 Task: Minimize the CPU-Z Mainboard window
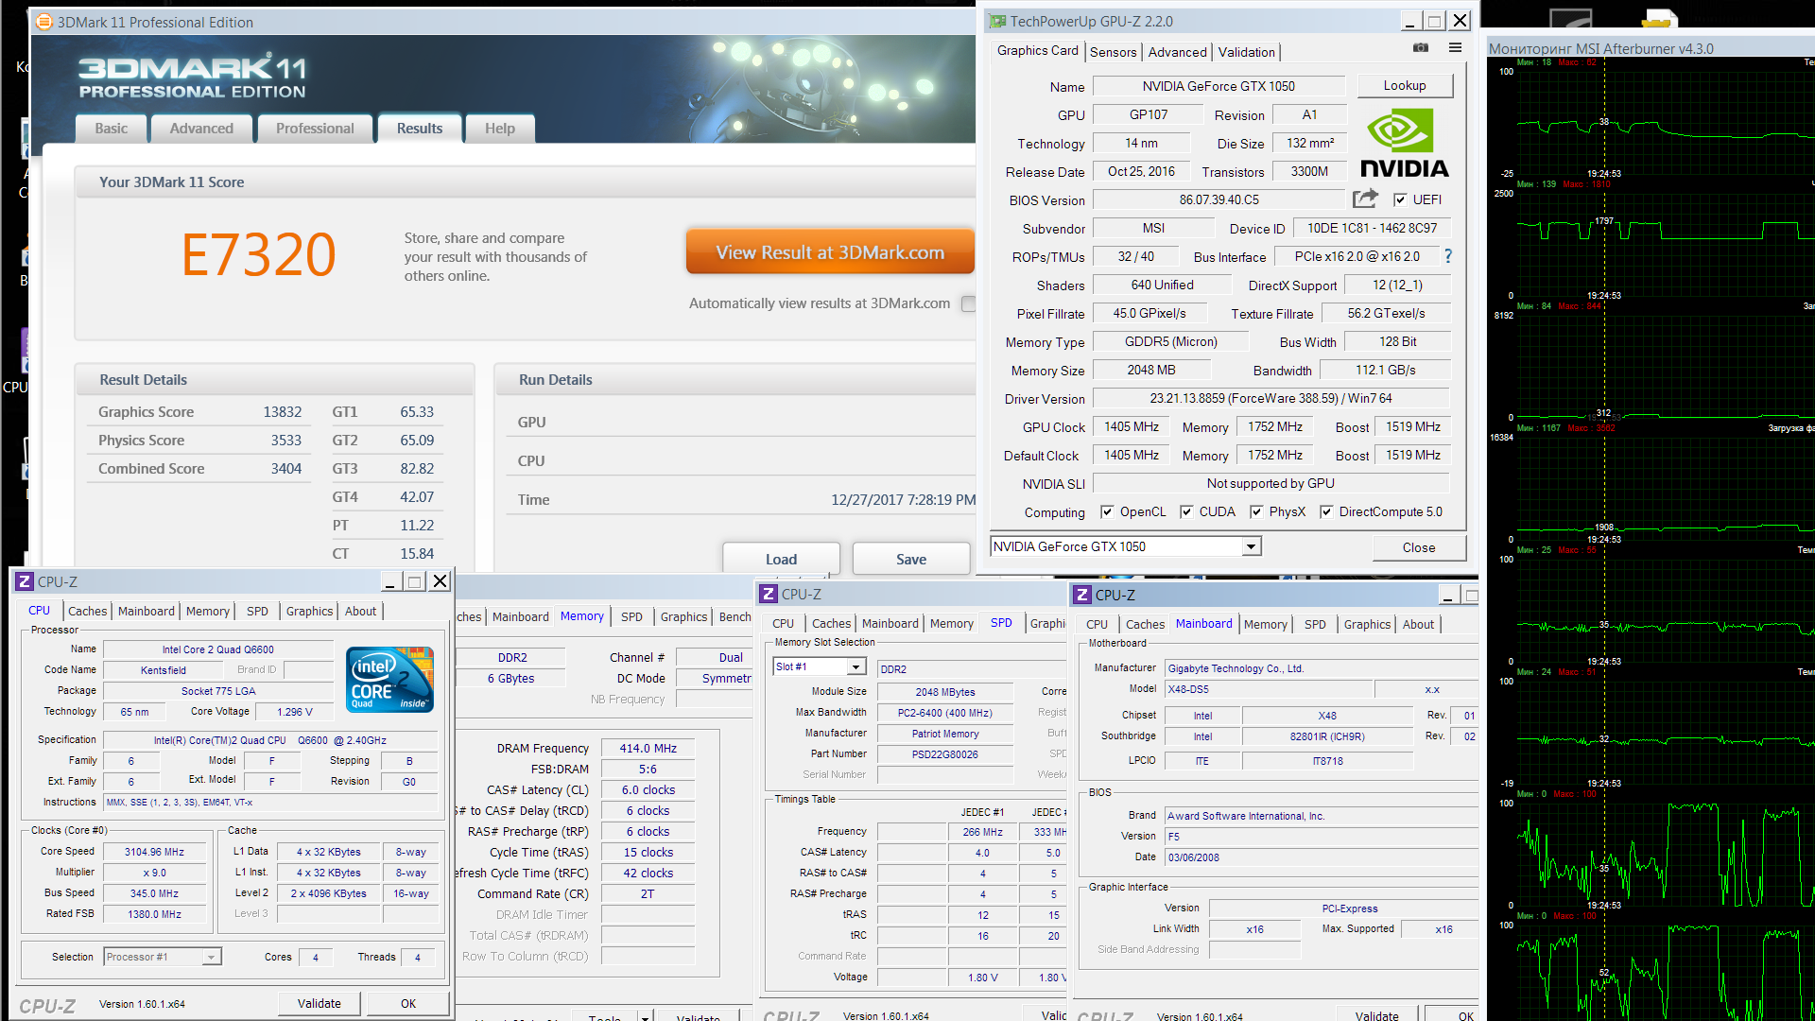(x=1447, y=595)
